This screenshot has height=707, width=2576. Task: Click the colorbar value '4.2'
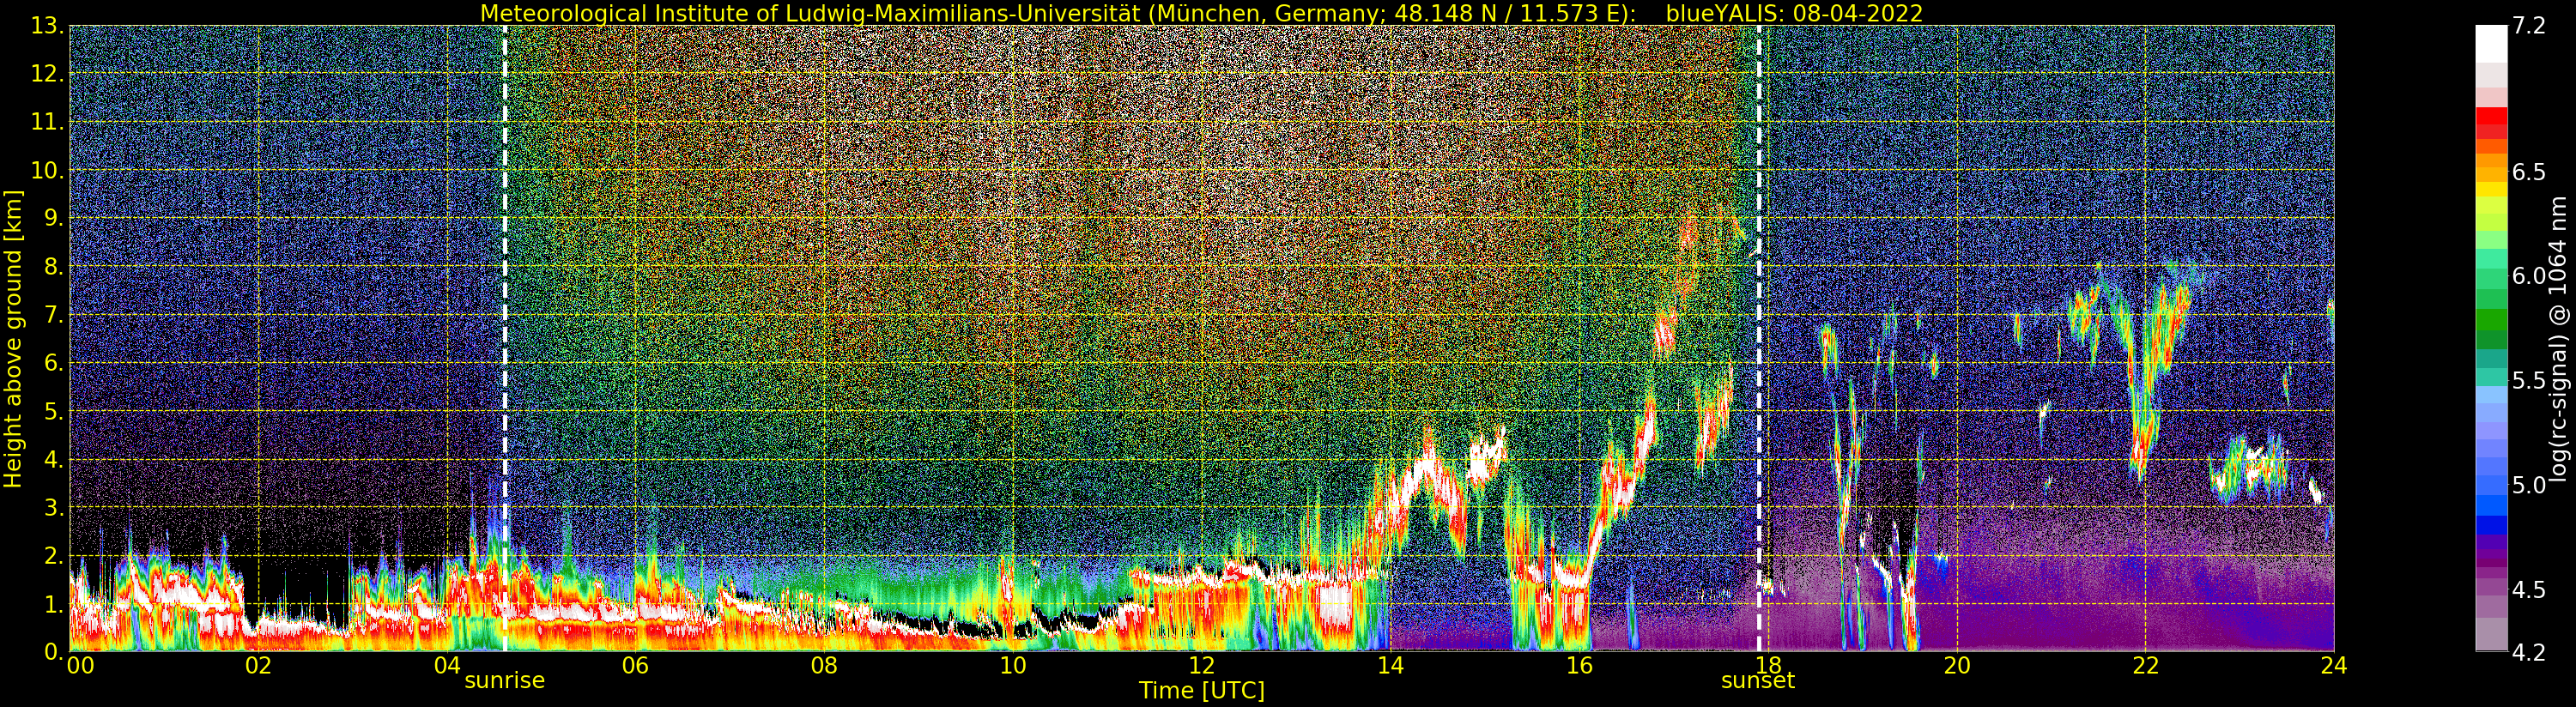click(x=2529, y=652)
